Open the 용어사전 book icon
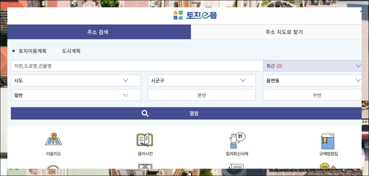Screen dimensions: 369x176 [145, 140]
